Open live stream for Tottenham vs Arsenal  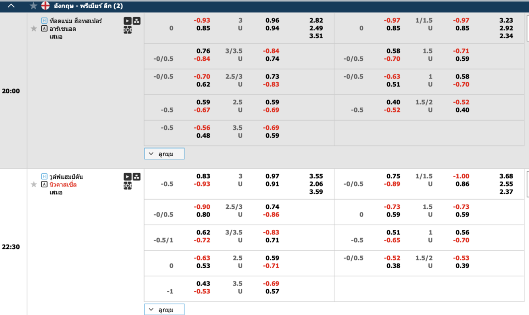click(x=128, y=21)
